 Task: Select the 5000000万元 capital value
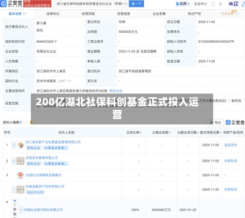(128, 32)
